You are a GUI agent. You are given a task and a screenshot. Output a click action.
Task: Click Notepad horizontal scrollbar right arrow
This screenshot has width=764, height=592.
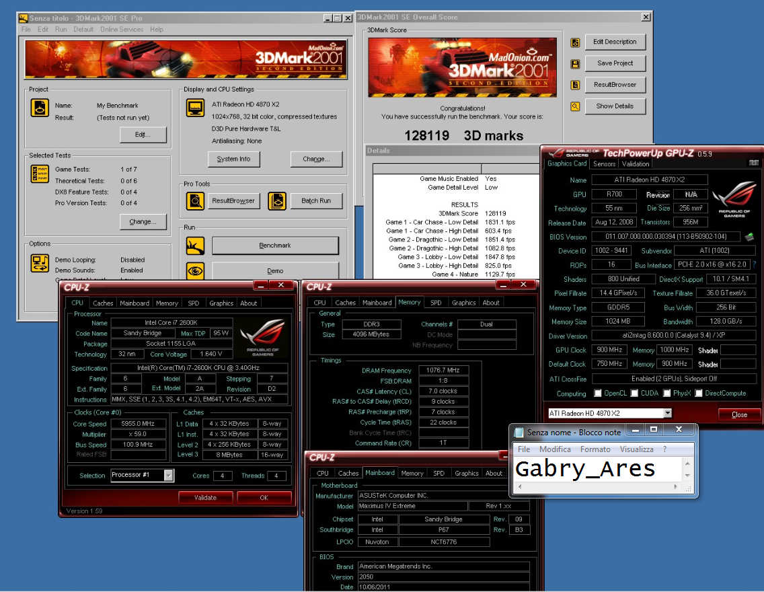675,487
